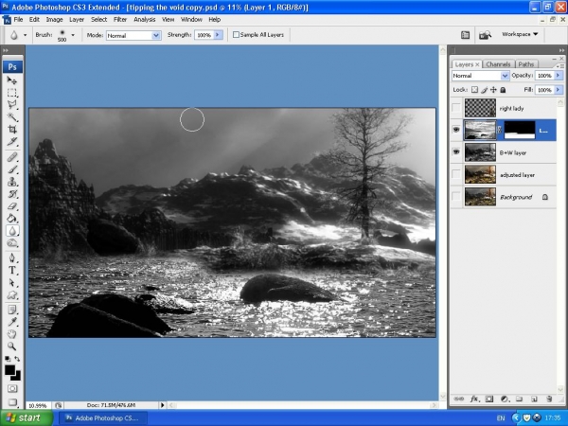
Task: Open the Workspace dropdown
Action: click(x=520, y=34)
